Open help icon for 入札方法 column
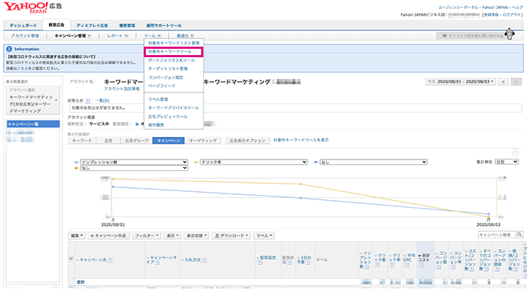 (x=204, y=260)
